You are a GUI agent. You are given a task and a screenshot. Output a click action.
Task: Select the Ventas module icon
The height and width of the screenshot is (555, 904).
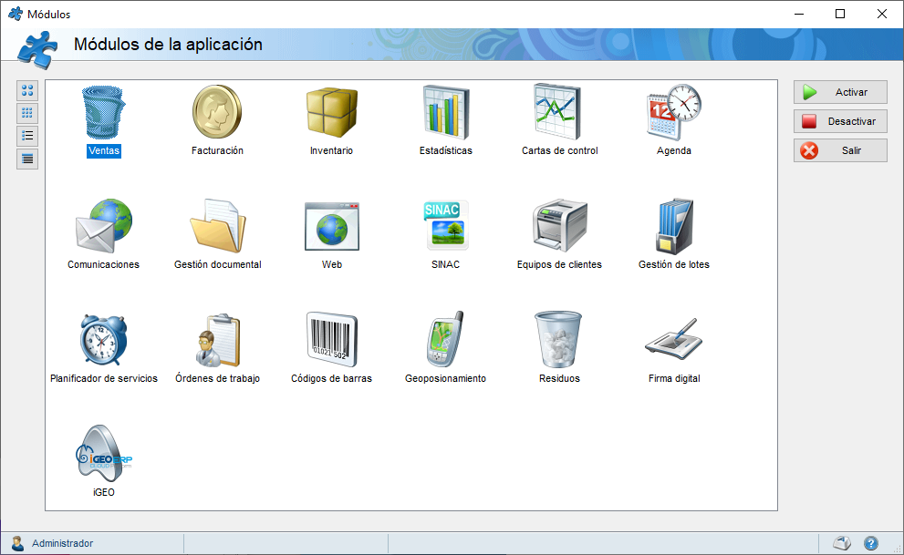[x=104, y=112]
